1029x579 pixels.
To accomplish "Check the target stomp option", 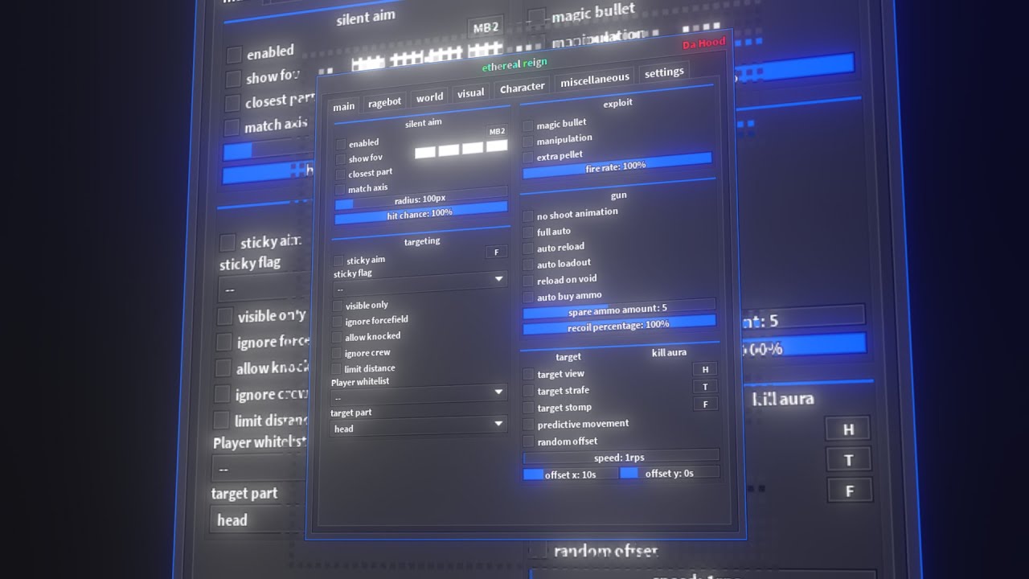I will point(528,408).
